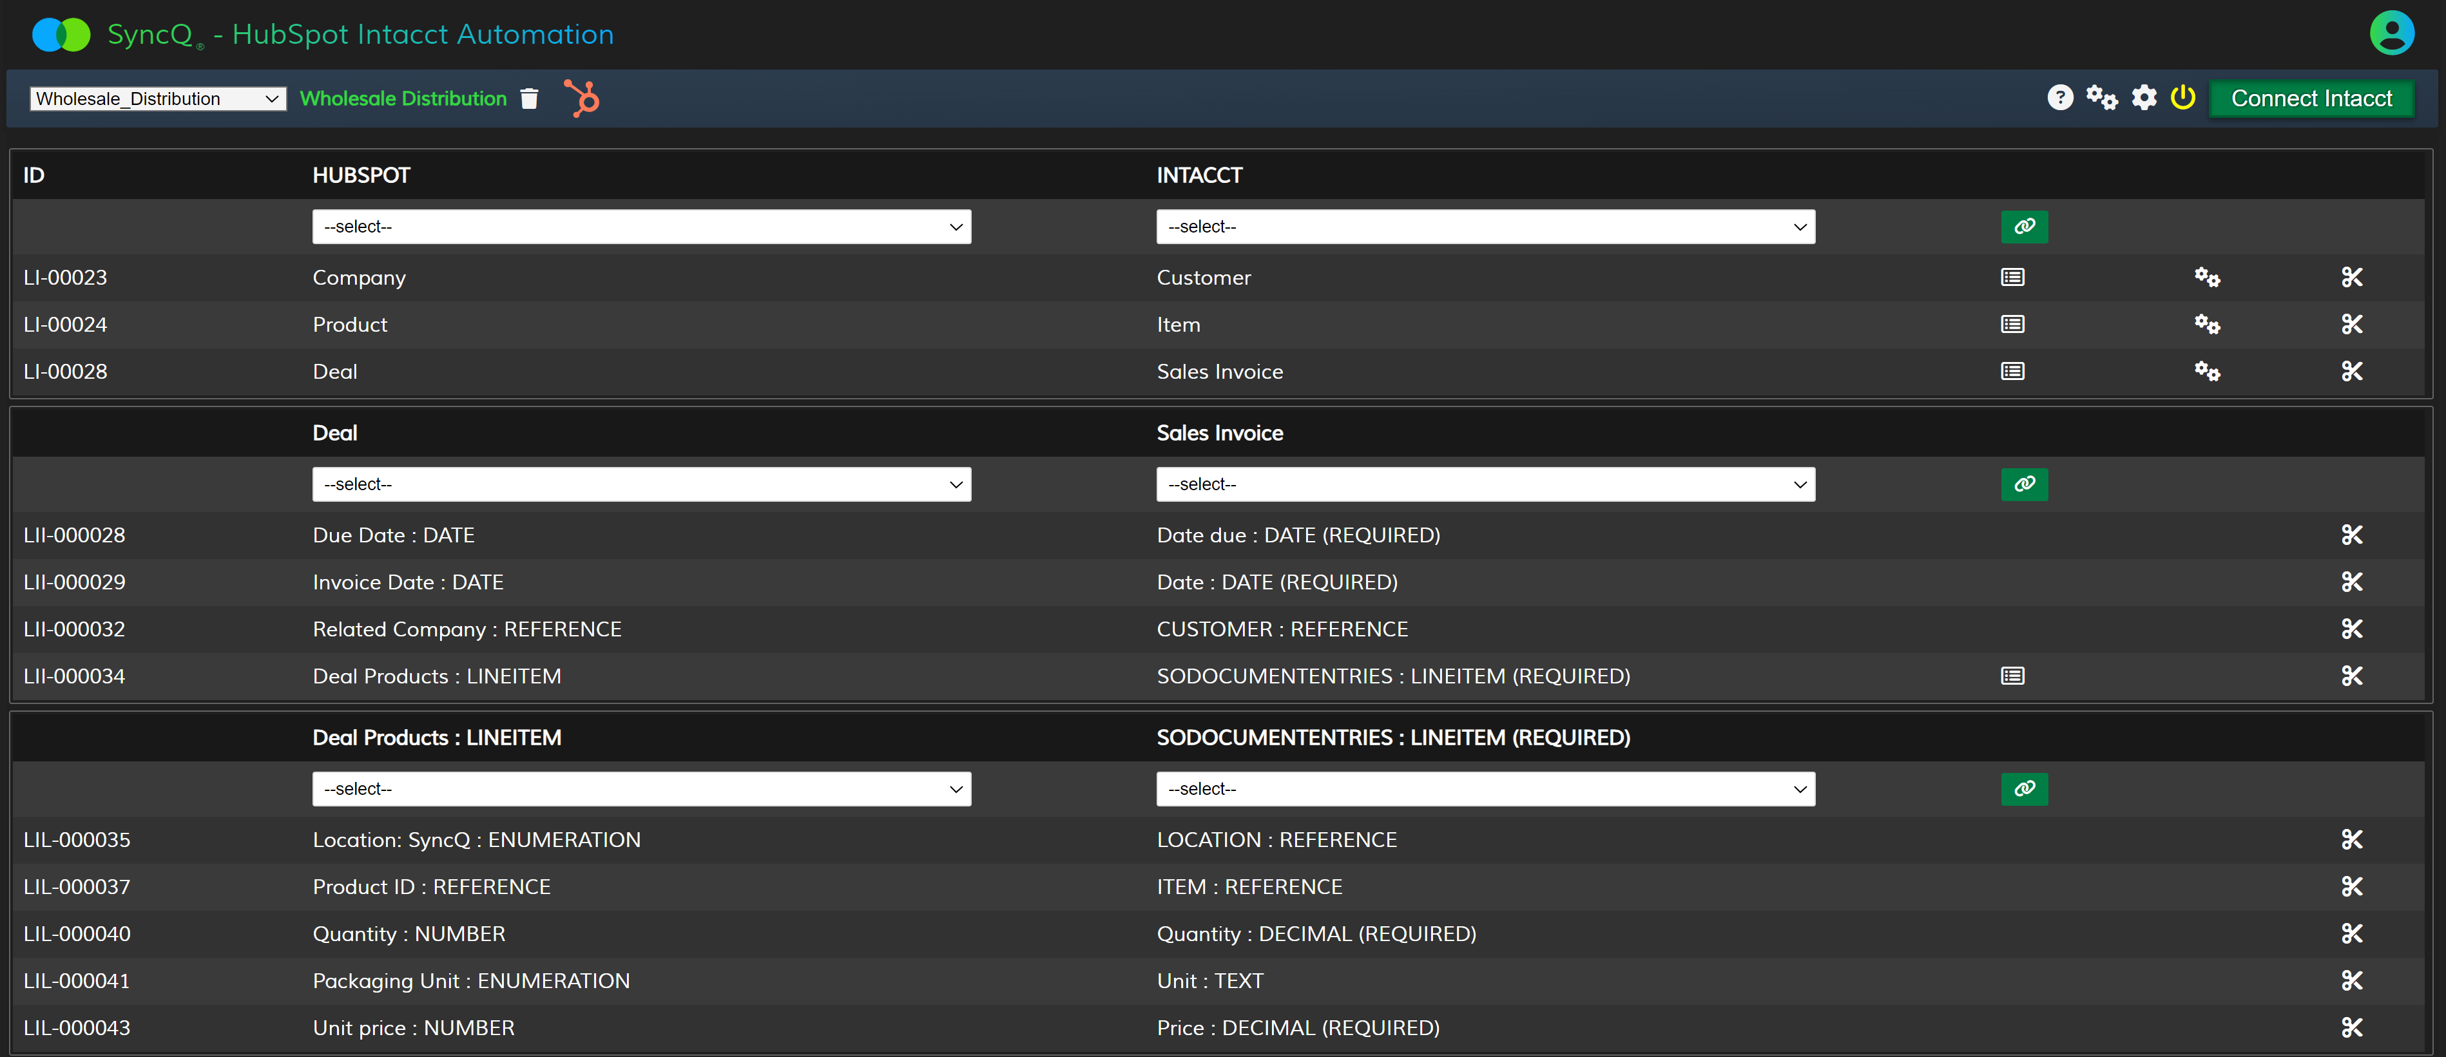Open double-gears icon in top toolbar
The width and height of the screenshot is (2446, 1057).
tap(2101, 98)
